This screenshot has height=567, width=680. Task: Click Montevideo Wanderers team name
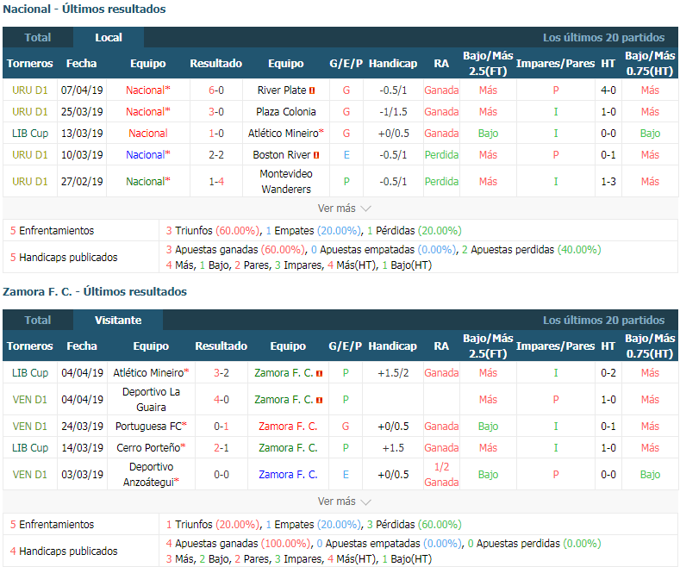click(x=286, y=182)
